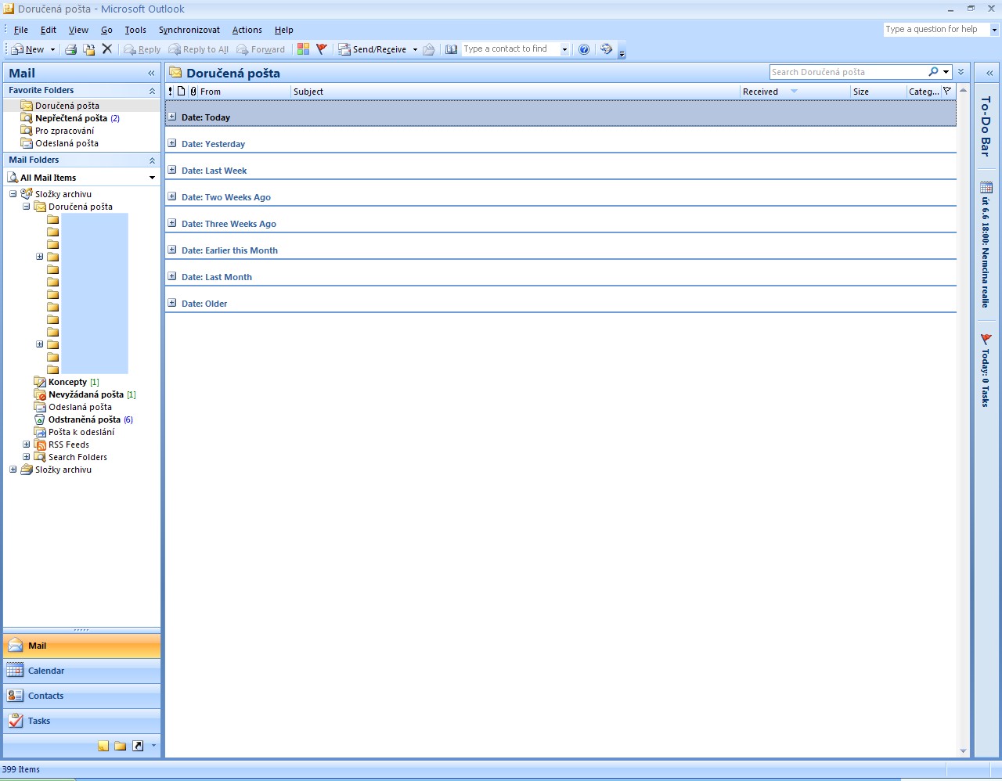Open the All Mail Items dropdown
The height and width of the screenshot is (781, 1002).
click(x=152, y=178)
